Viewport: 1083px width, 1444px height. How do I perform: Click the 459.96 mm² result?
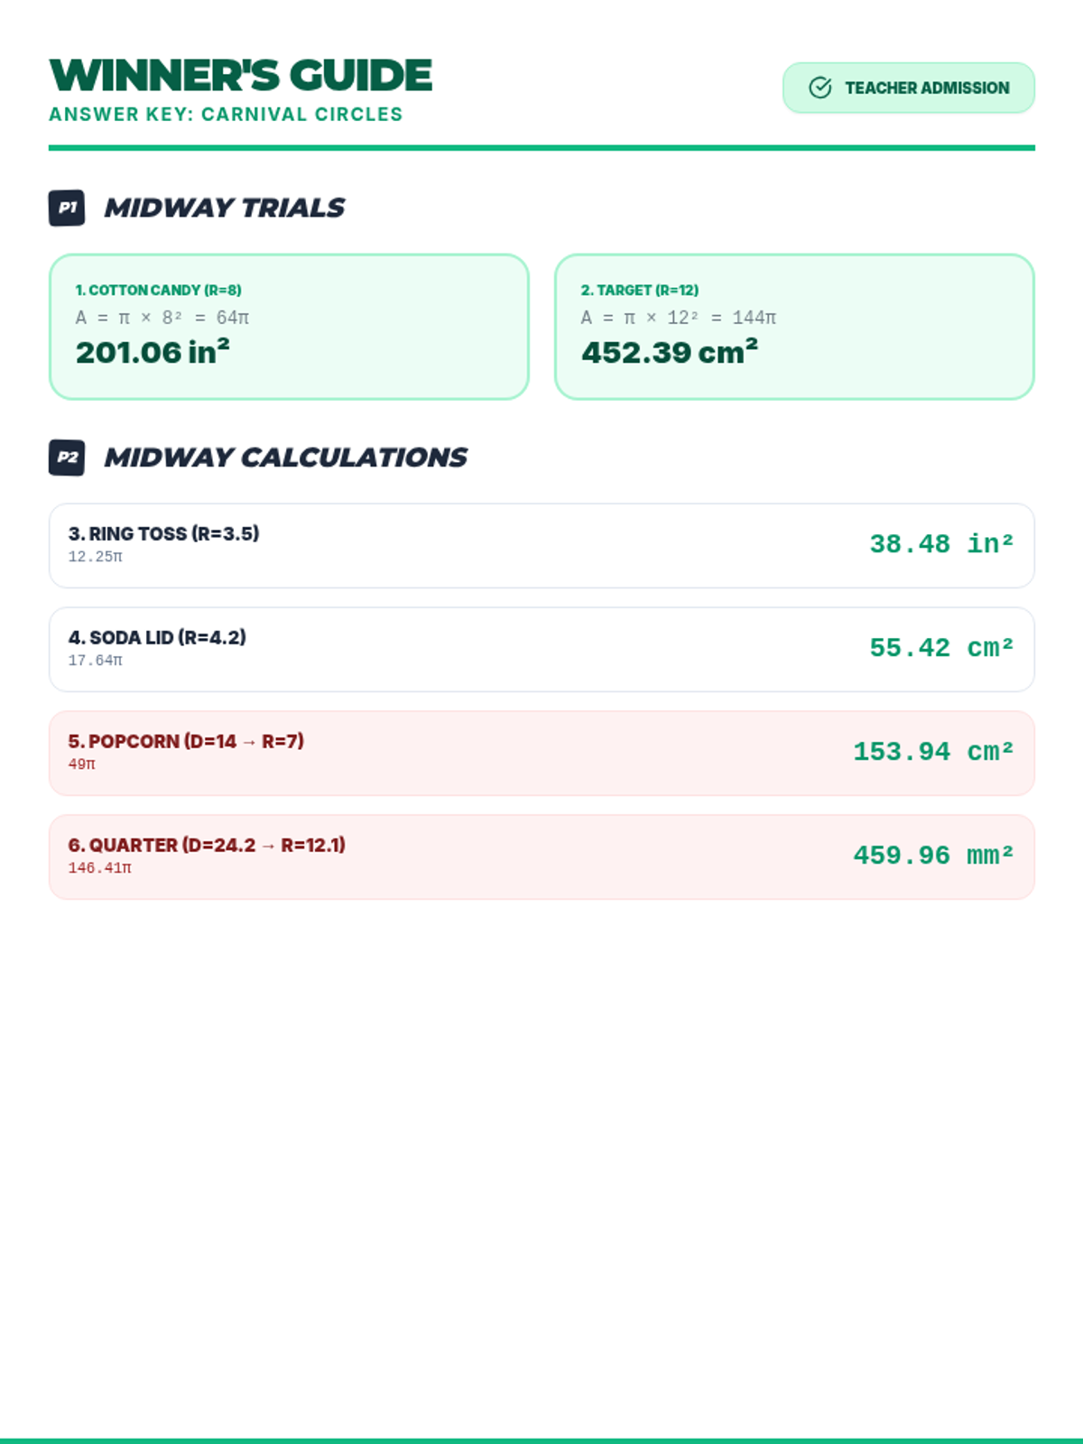pos(933,856)
